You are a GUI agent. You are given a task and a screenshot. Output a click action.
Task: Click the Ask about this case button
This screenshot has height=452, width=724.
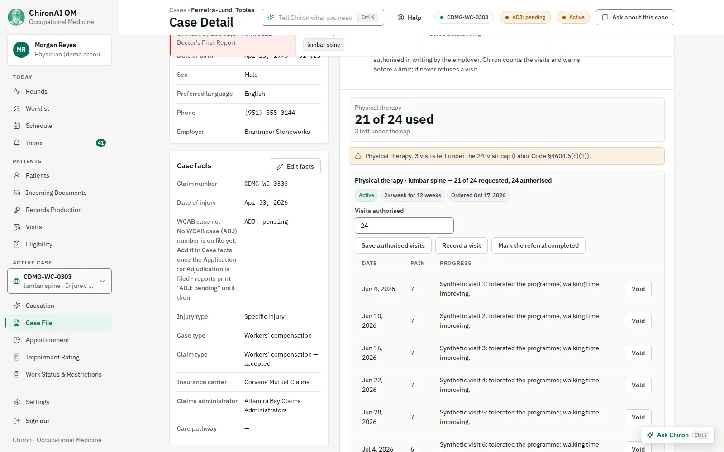point(635,17)
